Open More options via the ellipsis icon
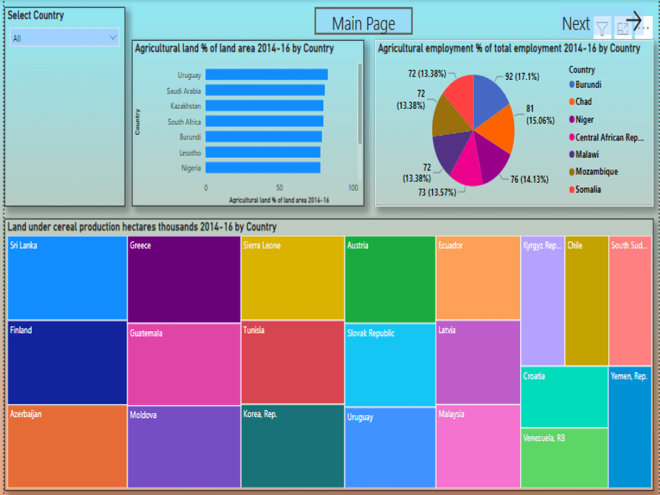Screen dimensions: 660x495 tap(643, 28)
